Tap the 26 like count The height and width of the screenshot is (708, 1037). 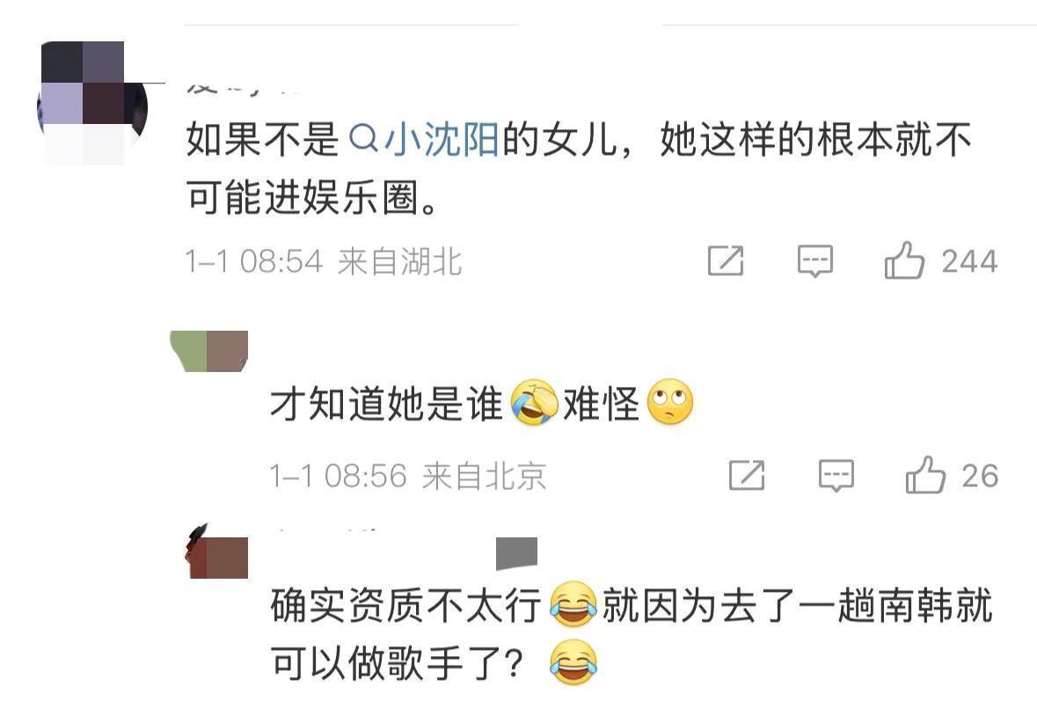point(980,476)
